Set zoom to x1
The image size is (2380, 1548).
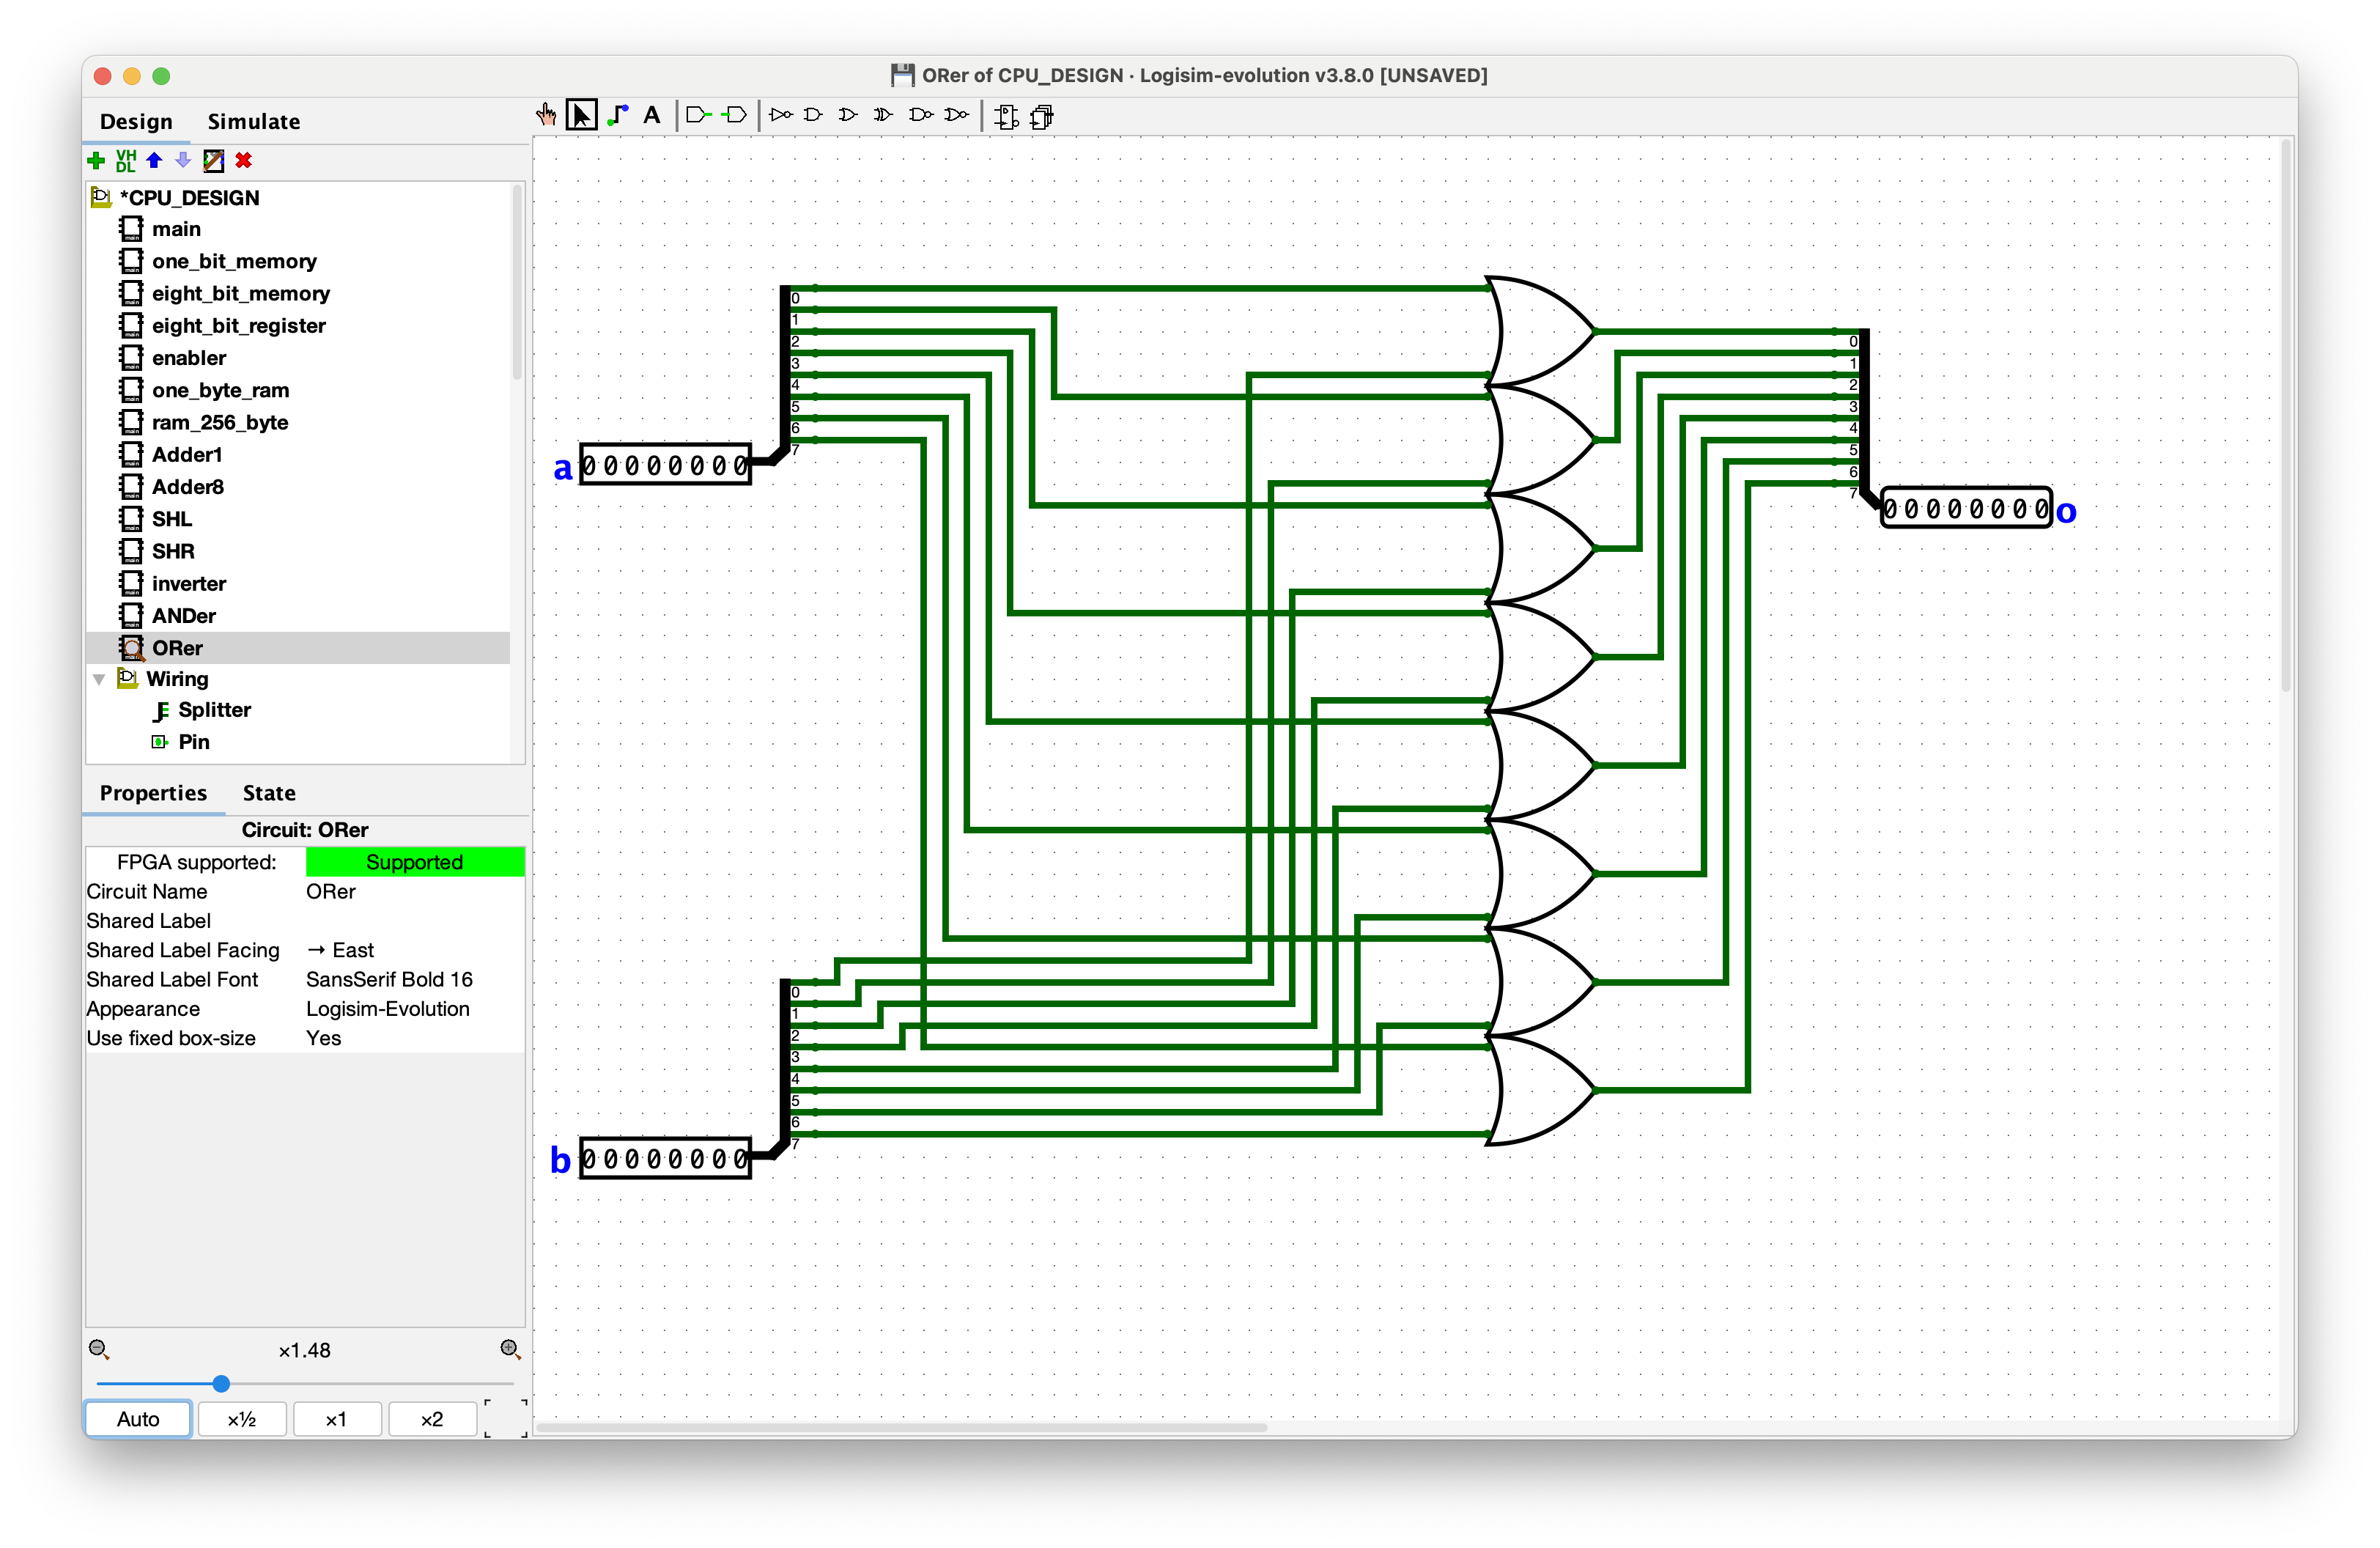pyautogui.click(x=336, y=1419)
